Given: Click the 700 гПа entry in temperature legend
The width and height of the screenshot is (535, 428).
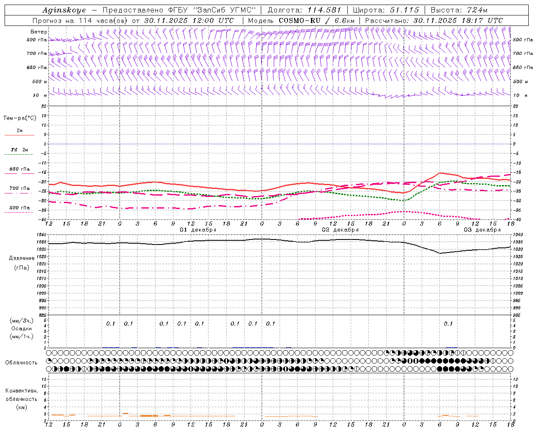Looking at the screenshot, I should point(20,189).
